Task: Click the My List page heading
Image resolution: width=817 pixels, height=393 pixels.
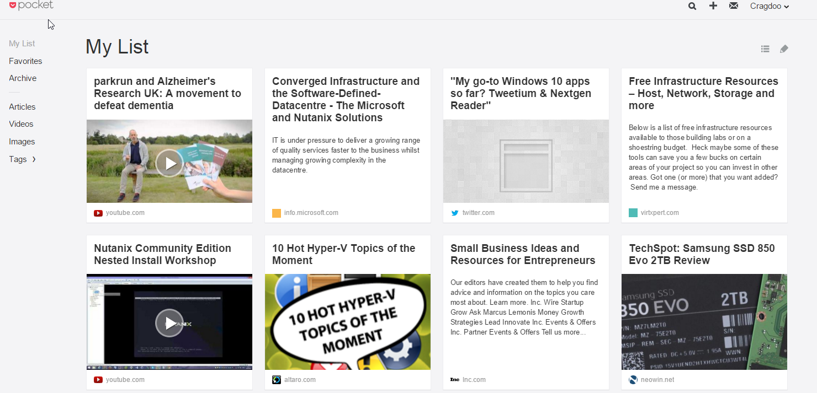Action: click(x=117, y=47)
